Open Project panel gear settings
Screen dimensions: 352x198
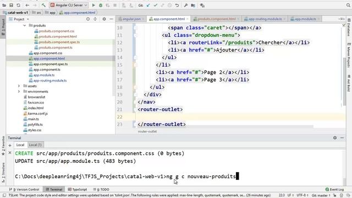[x=104, y=19]
